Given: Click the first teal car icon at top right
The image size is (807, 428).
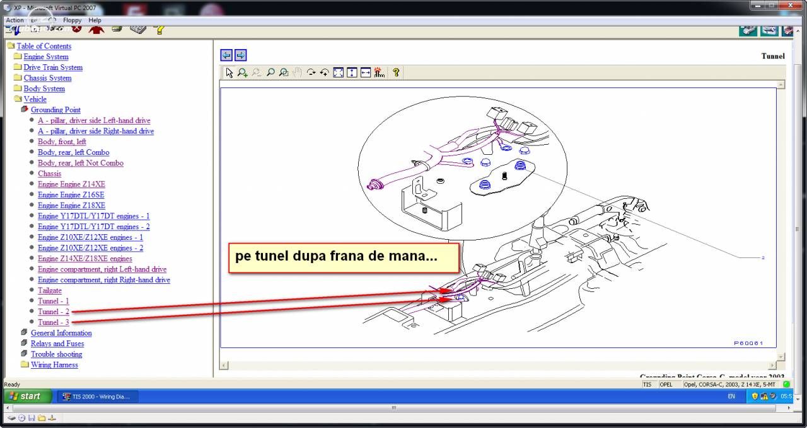Looking at the screenshot, I should (x=748, y=30).
